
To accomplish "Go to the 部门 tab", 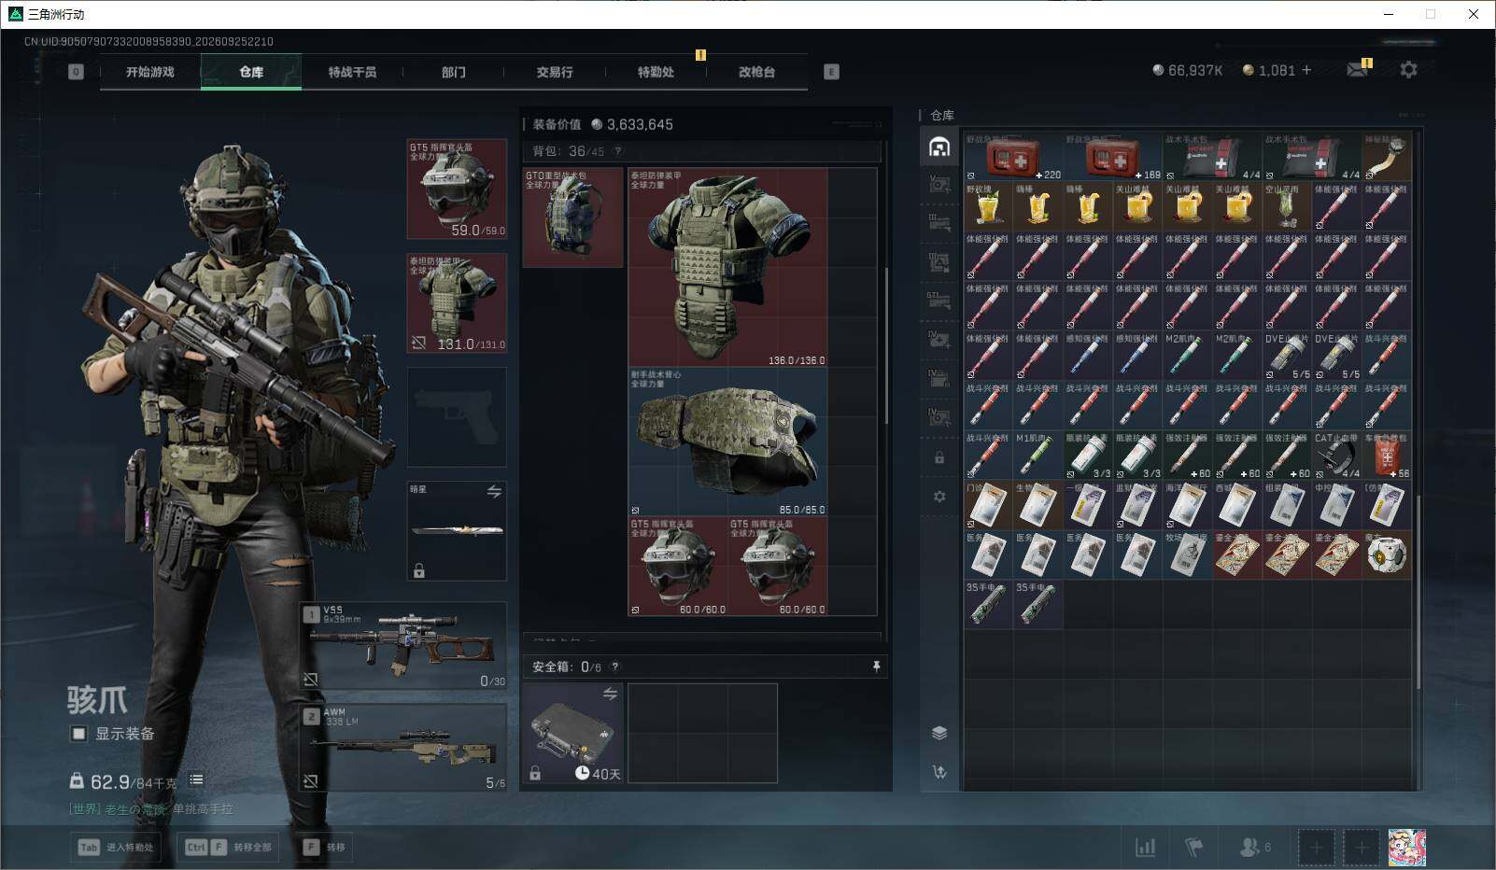I will (x=453, y=72).
